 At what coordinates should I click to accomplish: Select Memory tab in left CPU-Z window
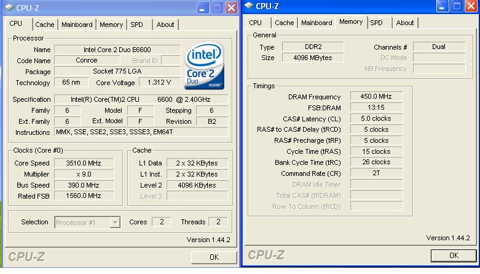(111, 25)
